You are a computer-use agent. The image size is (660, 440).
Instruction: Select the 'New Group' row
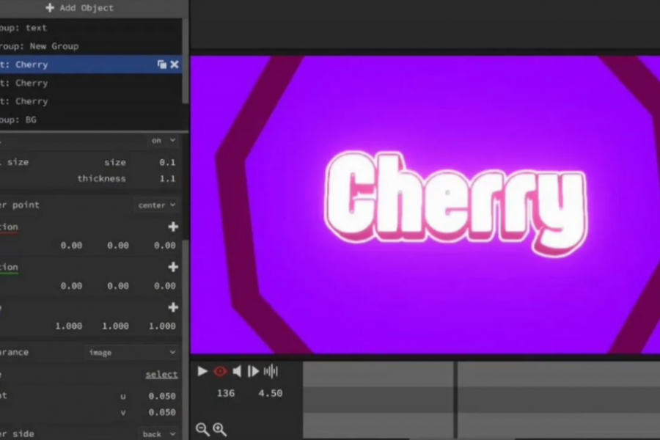[x=92, y=46]
